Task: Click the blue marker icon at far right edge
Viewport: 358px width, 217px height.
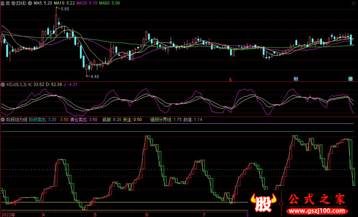Action: (350, 79)
